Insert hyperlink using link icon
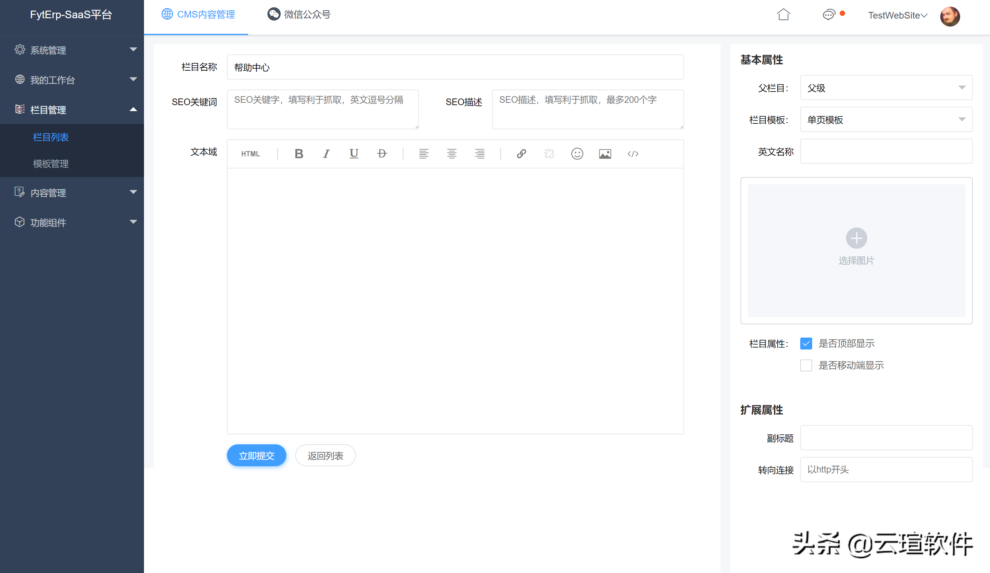 point(521,154)
